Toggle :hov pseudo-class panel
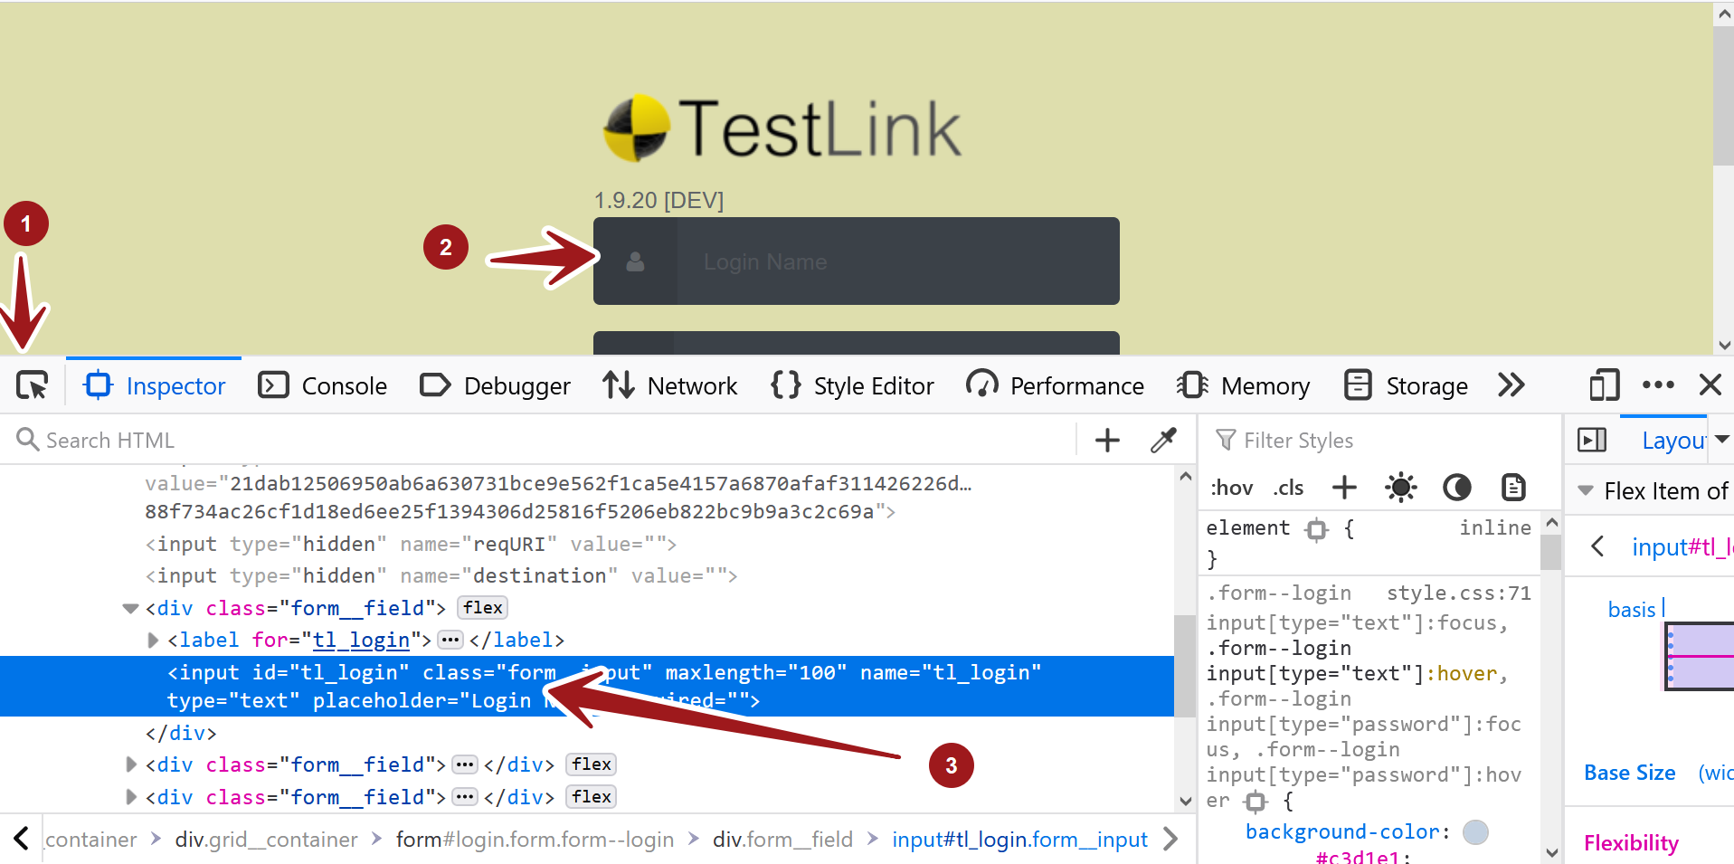1734x864 pixels. pyautogui.click(x=1231, y=488)
